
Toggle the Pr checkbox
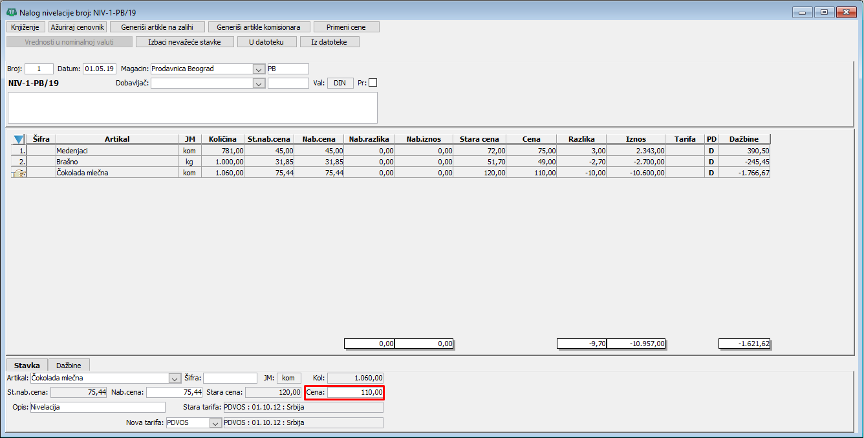[x=373, y=83]
